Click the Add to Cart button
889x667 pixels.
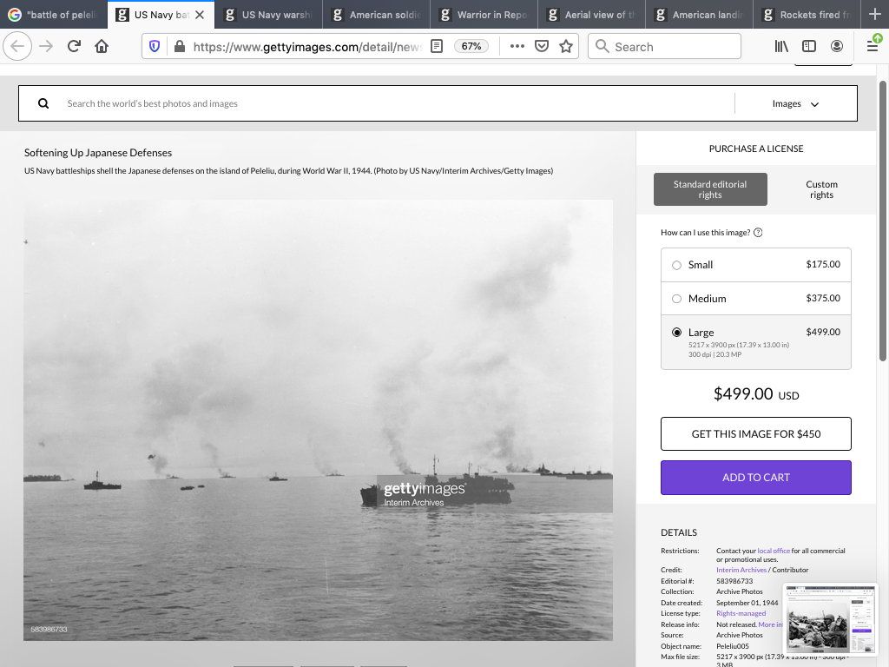click(755, 478)
